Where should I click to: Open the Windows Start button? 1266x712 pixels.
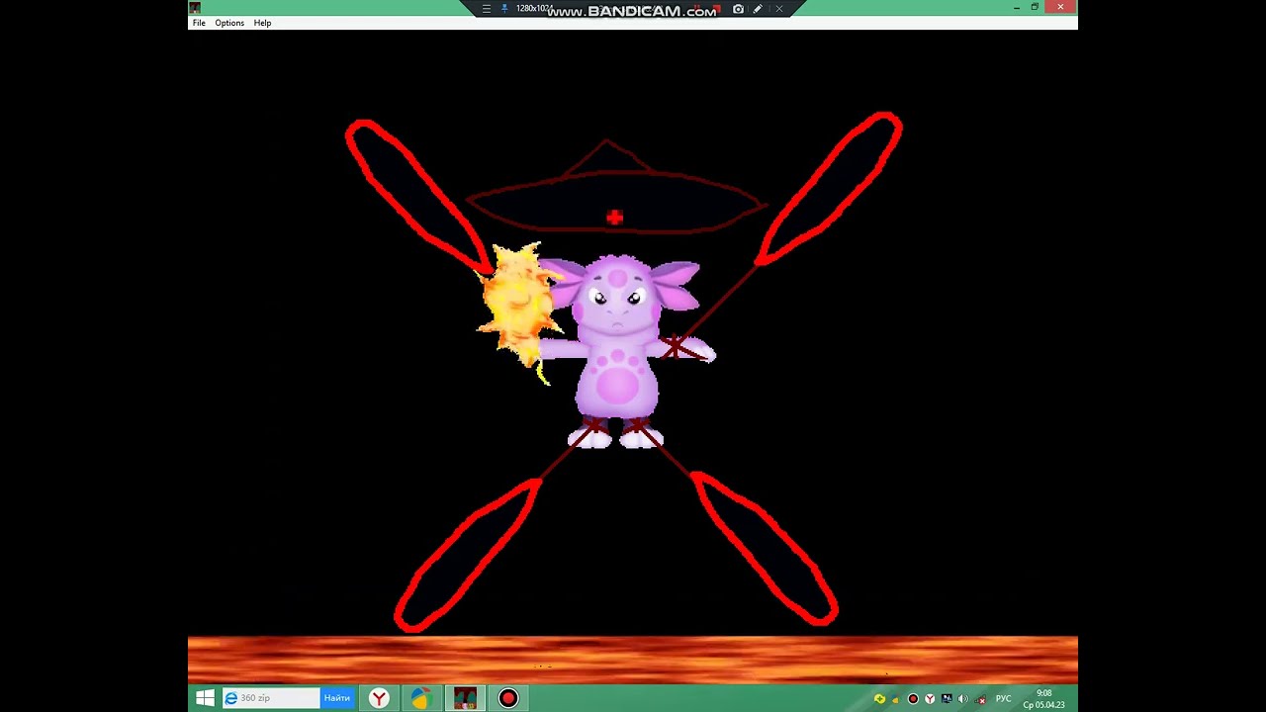click(x=205, y=698)
